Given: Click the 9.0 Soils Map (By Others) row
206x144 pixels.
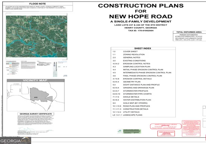Looking at the screenshot, I should click(130, 103).
